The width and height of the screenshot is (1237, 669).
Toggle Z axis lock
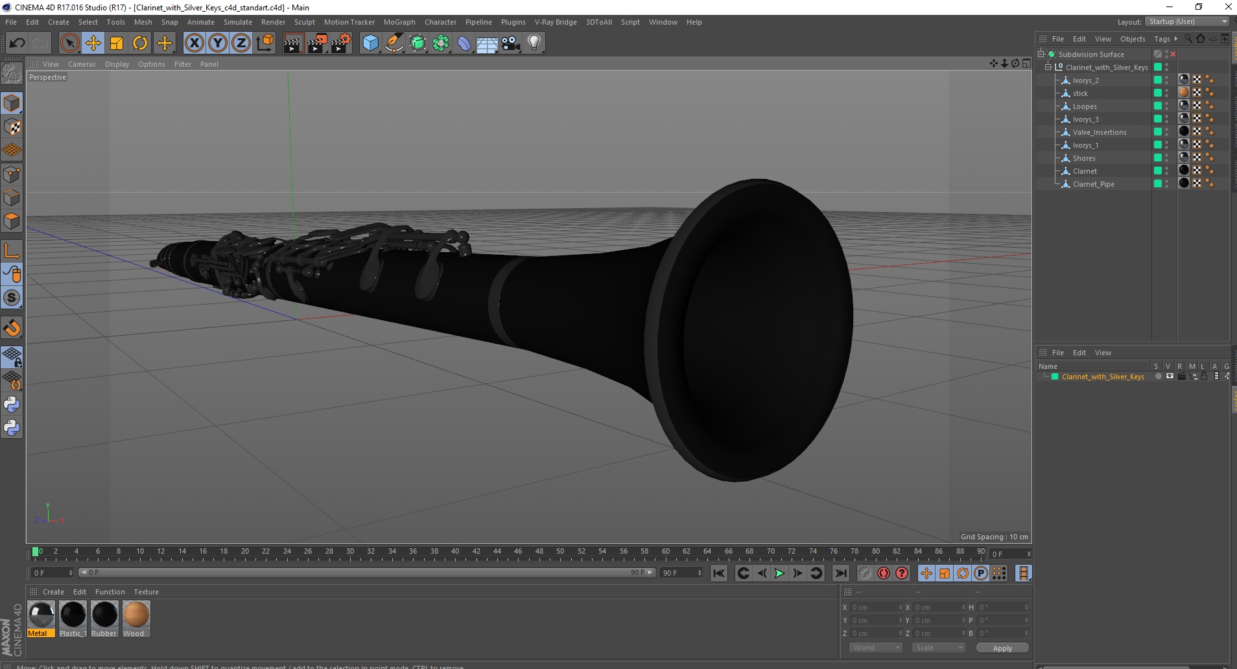tap(241, 43)
